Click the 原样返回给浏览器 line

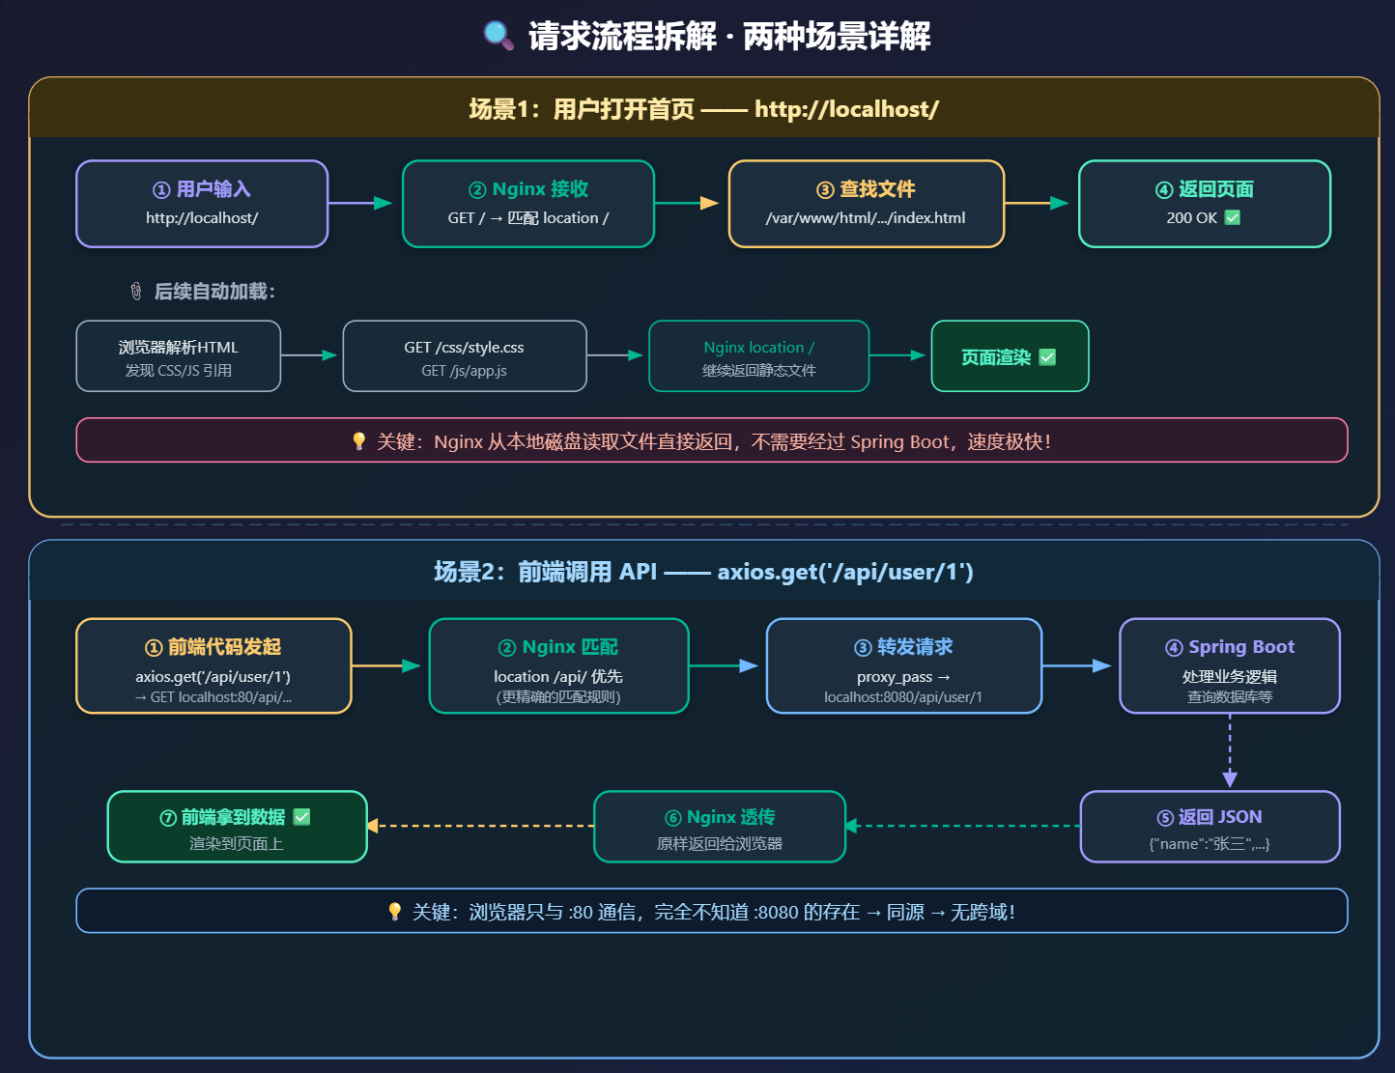coord(720,843)
